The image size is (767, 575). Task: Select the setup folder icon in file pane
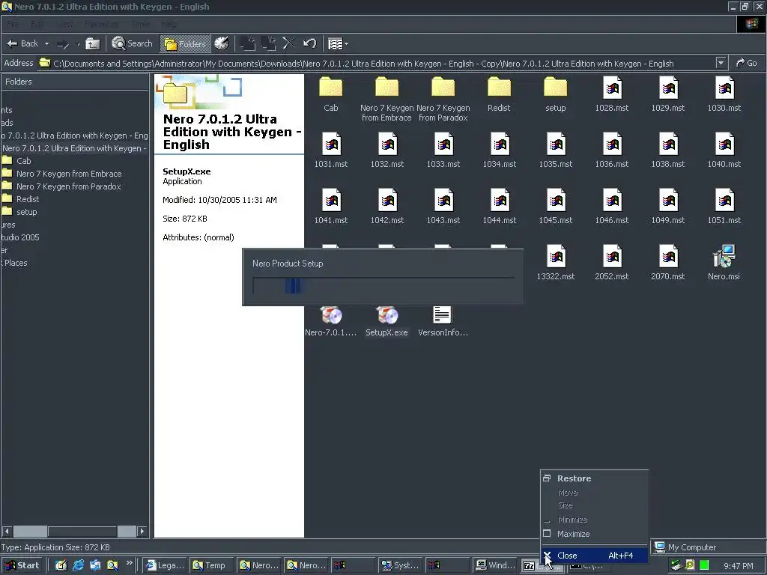tap(556, 88)
